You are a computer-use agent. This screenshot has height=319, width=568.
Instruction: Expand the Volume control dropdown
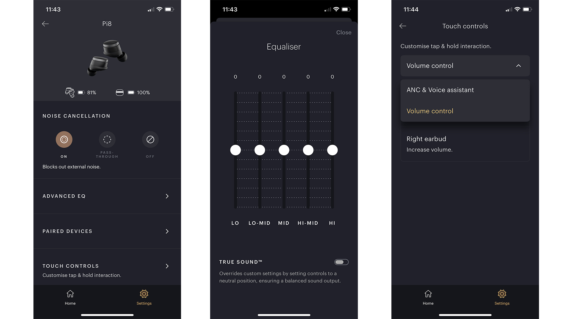(465, 66)
